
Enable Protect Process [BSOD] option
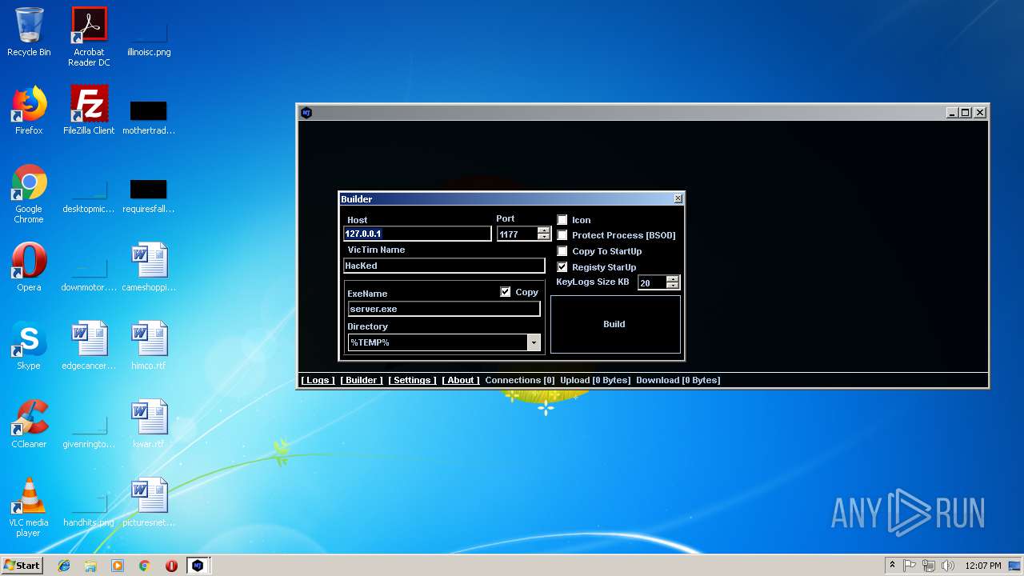[562, 235]
